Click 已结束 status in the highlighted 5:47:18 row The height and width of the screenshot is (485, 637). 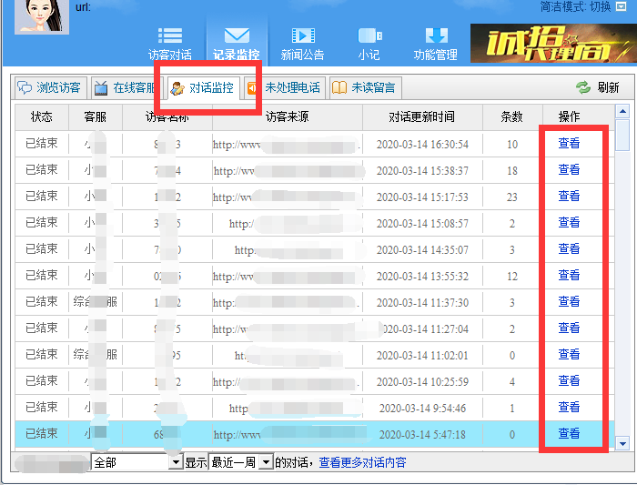42,434
